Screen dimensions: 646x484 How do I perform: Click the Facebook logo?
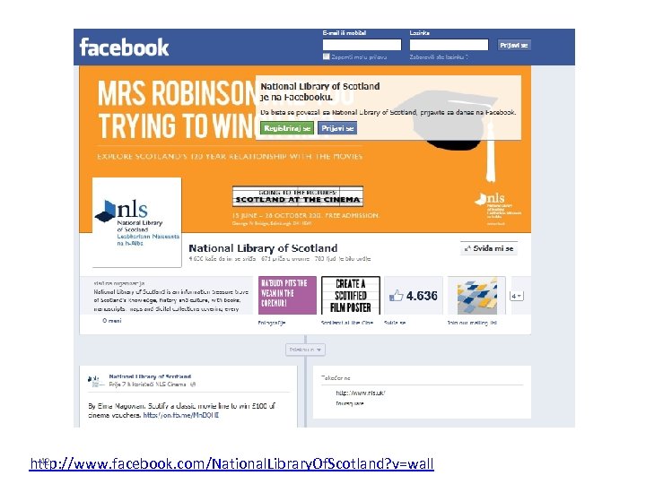124,48
